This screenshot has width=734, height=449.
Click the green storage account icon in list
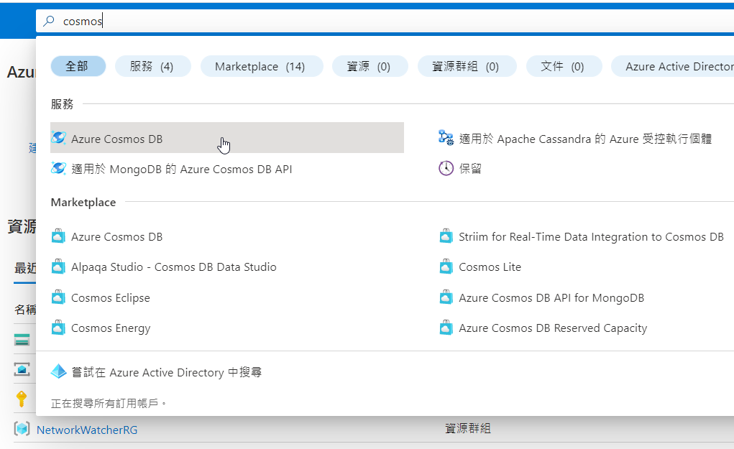click(22, 340)
